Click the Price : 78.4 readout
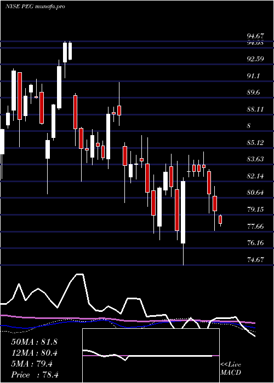 pyautogui.click(x=34, y=375)
